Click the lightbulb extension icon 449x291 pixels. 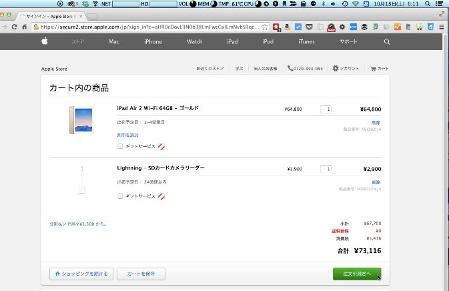420,27
